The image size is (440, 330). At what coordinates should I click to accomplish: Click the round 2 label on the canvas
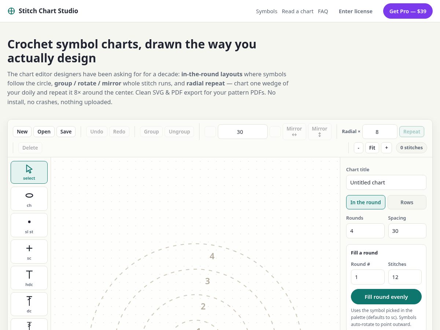pyautogui.click(x=203, y=307)
